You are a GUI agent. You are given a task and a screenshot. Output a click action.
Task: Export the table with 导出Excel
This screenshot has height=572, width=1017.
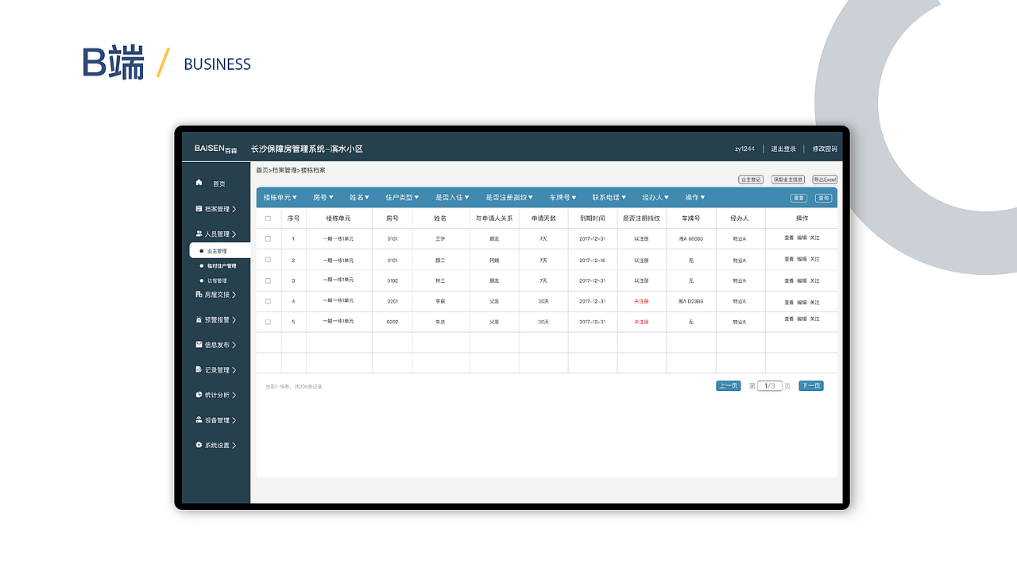click(825, 180)
